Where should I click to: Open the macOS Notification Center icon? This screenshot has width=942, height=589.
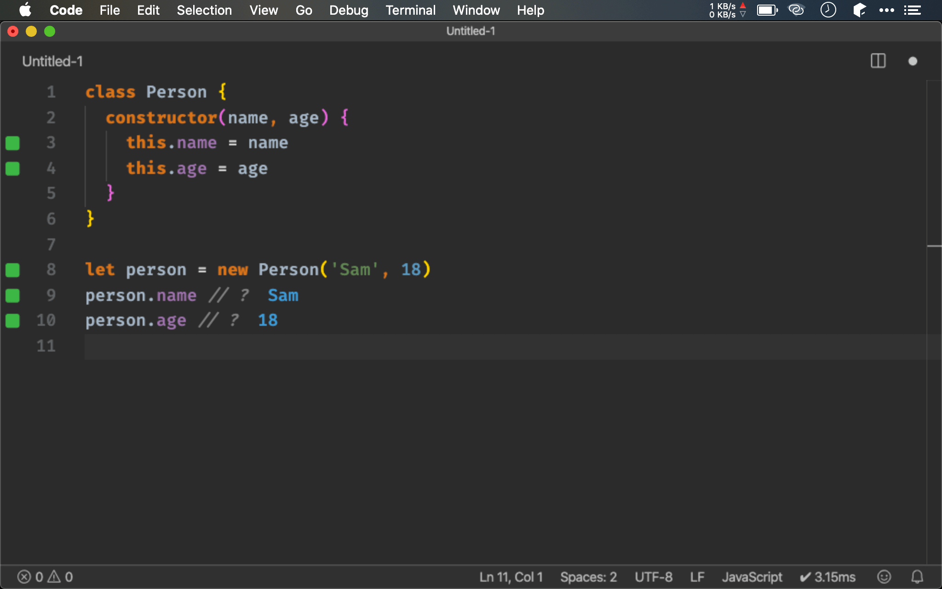click(912, 10)
